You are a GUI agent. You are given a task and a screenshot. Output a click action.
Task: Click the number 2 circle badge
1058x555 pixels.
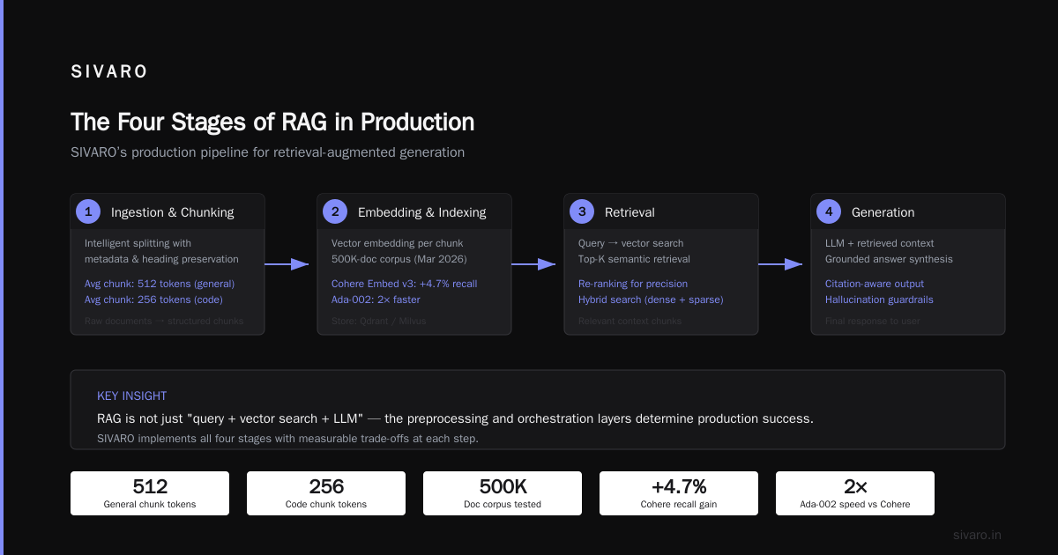click(x=335, y=211)
